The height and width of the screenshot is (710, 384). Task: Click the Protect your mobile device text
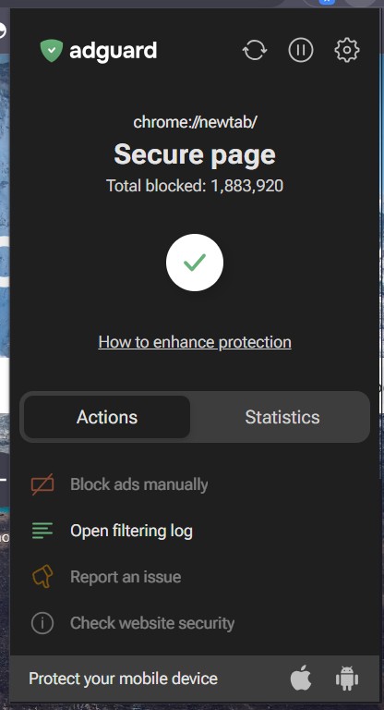(123, 679)
